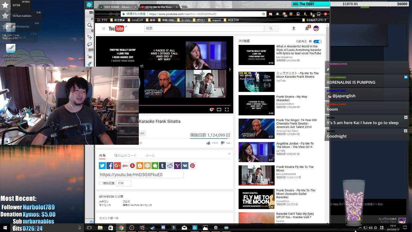The width and height of the screenshot is (412, 232).
Task: Click the Amazon extension icon in Chrome
Action: tap(305, 14)
